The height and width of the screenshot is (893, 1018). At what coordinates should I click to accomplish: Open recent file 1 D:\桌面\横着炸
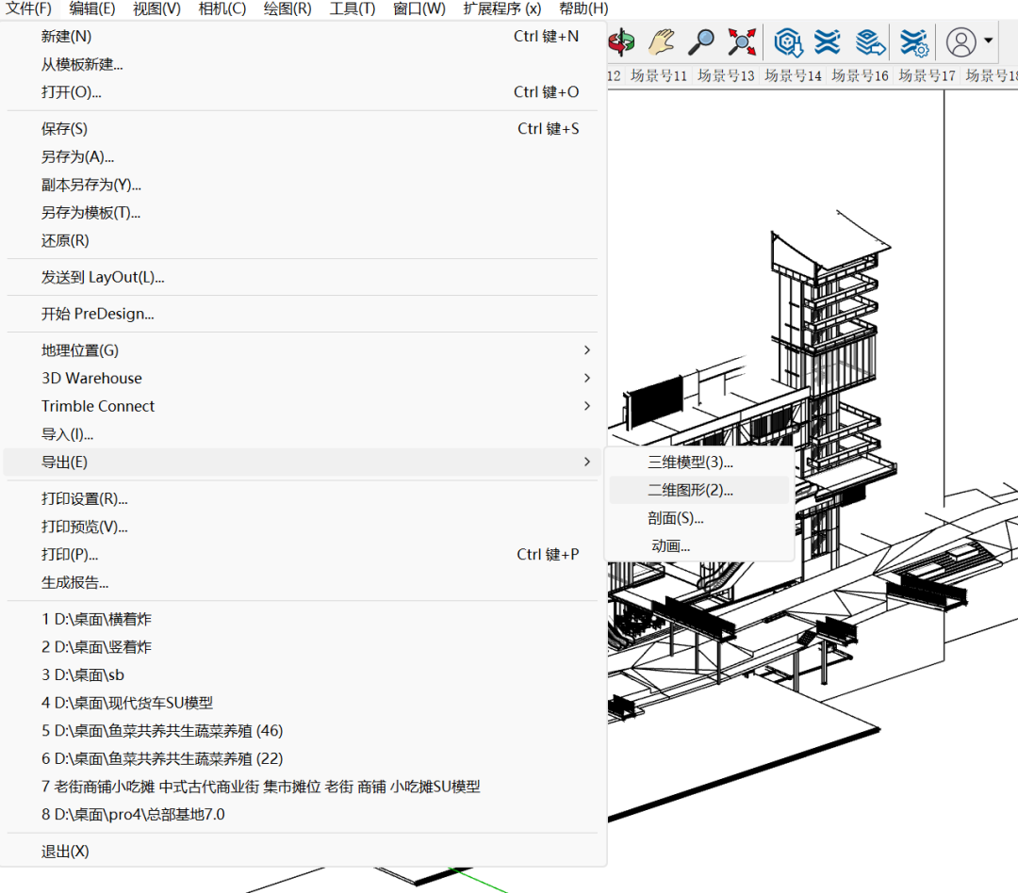pyautogui.click(x=302, y=620)
